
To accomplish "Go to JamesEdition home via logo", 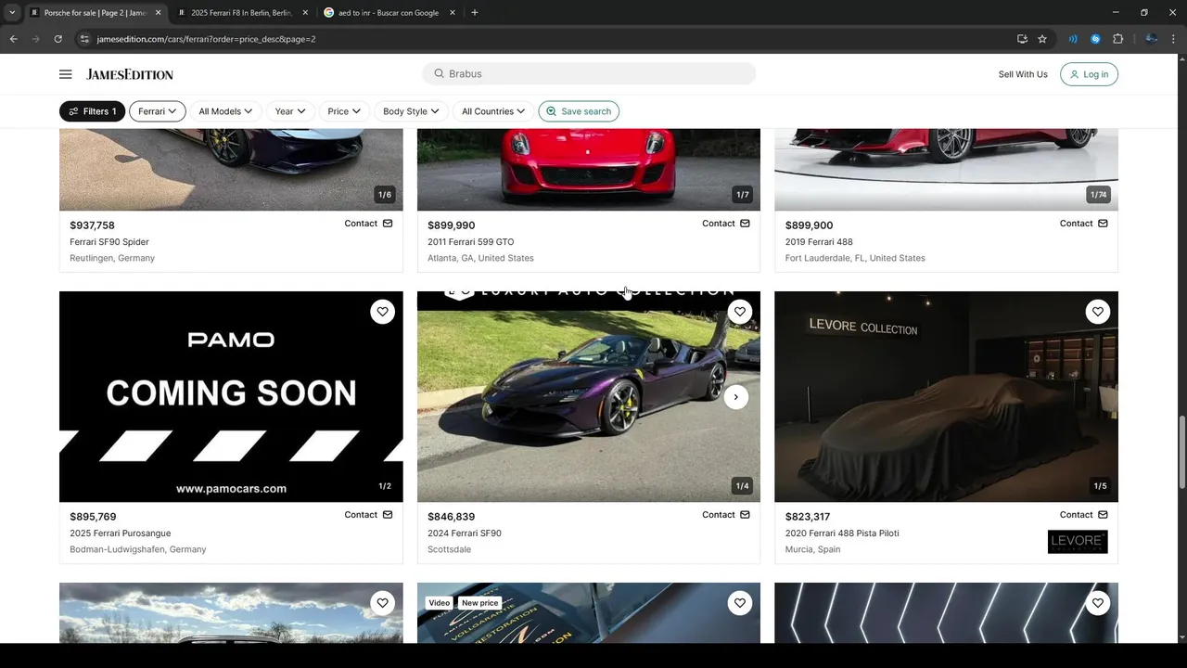I will tap(130, 74).
